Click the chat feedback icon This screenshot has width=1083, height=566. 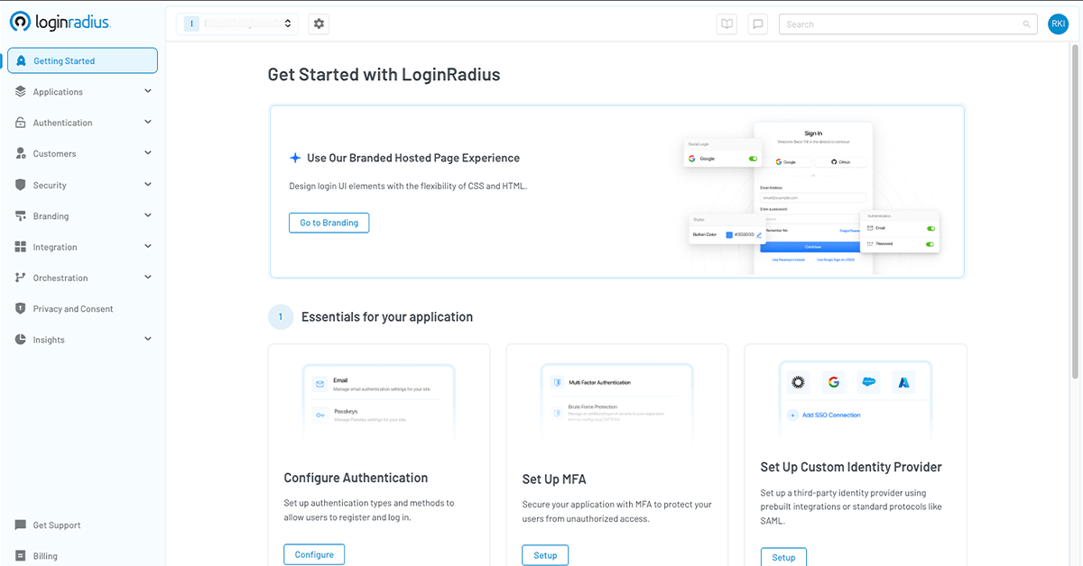(758, 24)
